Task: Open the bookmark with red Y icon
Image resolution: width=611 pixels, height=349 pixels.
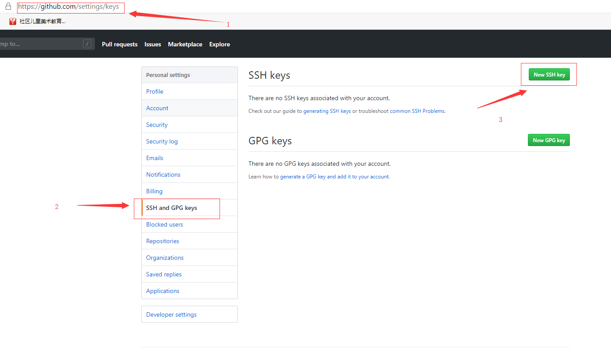Action: coord(38,21)
